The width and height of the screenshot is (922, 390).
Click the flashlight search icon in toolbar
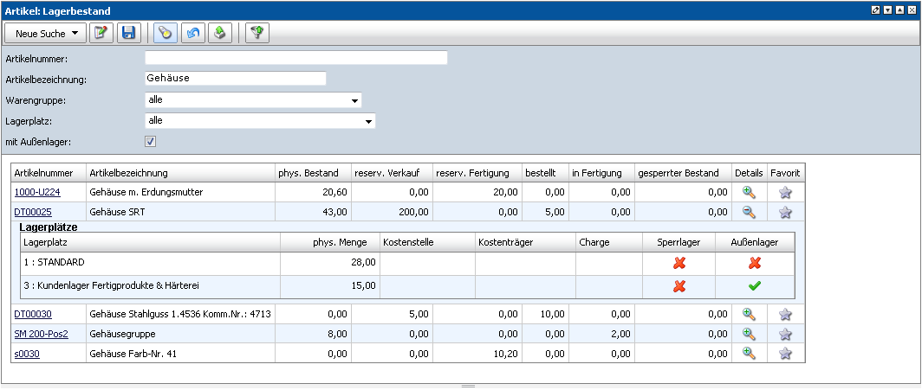point(166,33)
